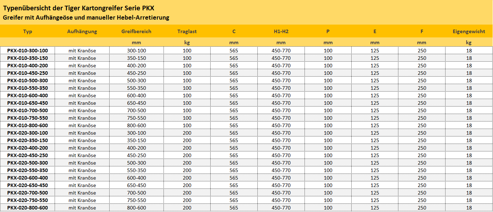Click the subtitle about Hebel-Arretierung

coord(86,17)
